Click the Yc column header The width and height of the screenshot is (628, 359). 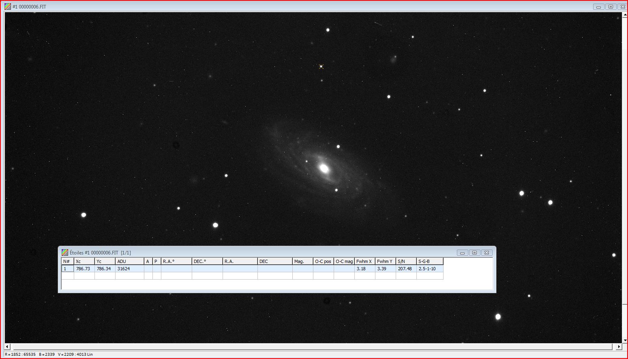pos(105,261)
